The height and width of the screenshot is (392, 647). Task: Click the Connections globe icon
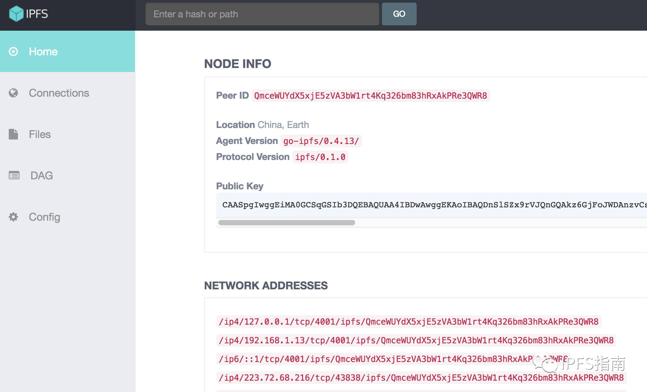click(x=13, y=93)
